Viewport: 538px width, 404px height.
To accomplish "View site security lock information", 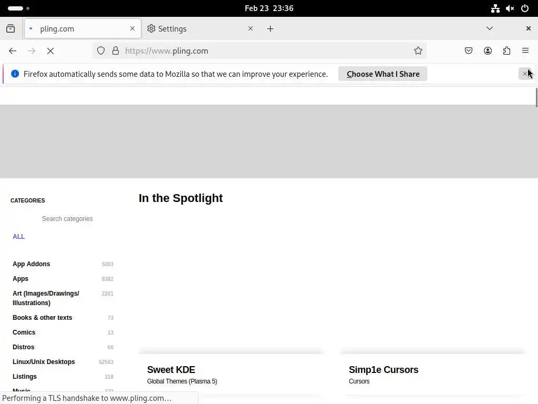I will (x=116, y=51).
